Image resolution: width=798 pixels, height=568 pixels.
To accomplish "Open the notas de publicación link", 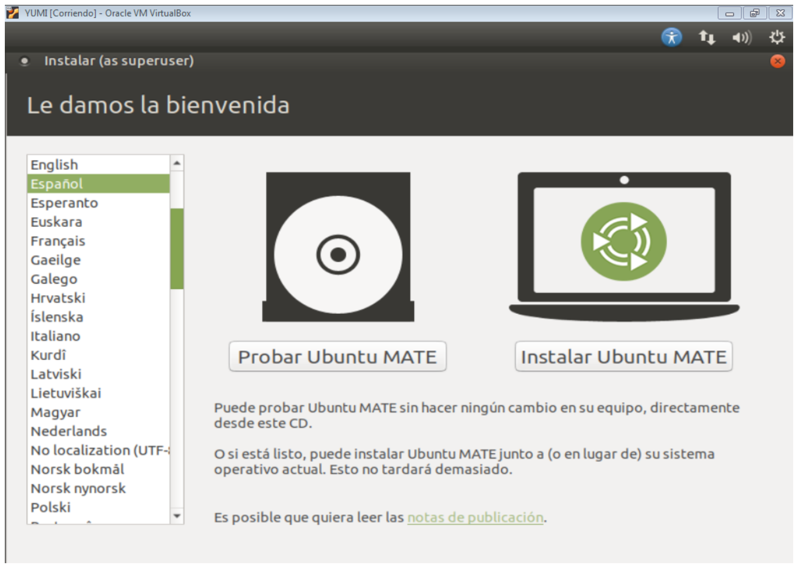I will pyautogui.click(x=475, y=517).
